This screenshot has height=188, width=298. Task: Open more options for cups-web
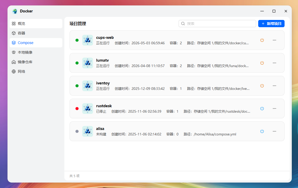point(274,40)
